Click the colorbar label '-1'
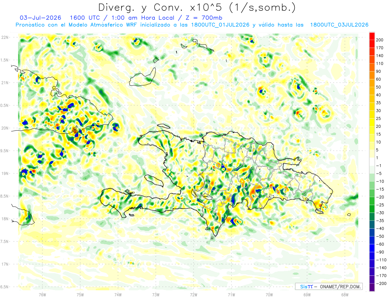387x299 pixels. click(x=378, y=165)
